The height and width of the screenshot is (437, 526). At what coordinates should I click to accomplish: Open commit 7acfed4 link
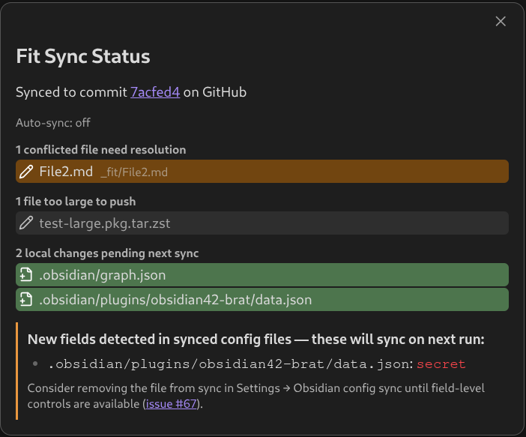[155, 92]
